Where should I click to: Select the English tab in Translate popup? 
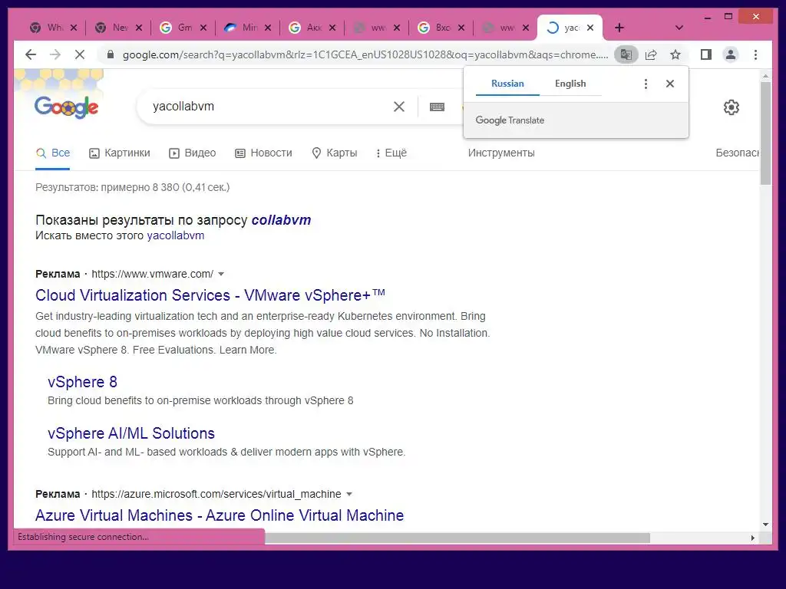(x=570, y=84)
